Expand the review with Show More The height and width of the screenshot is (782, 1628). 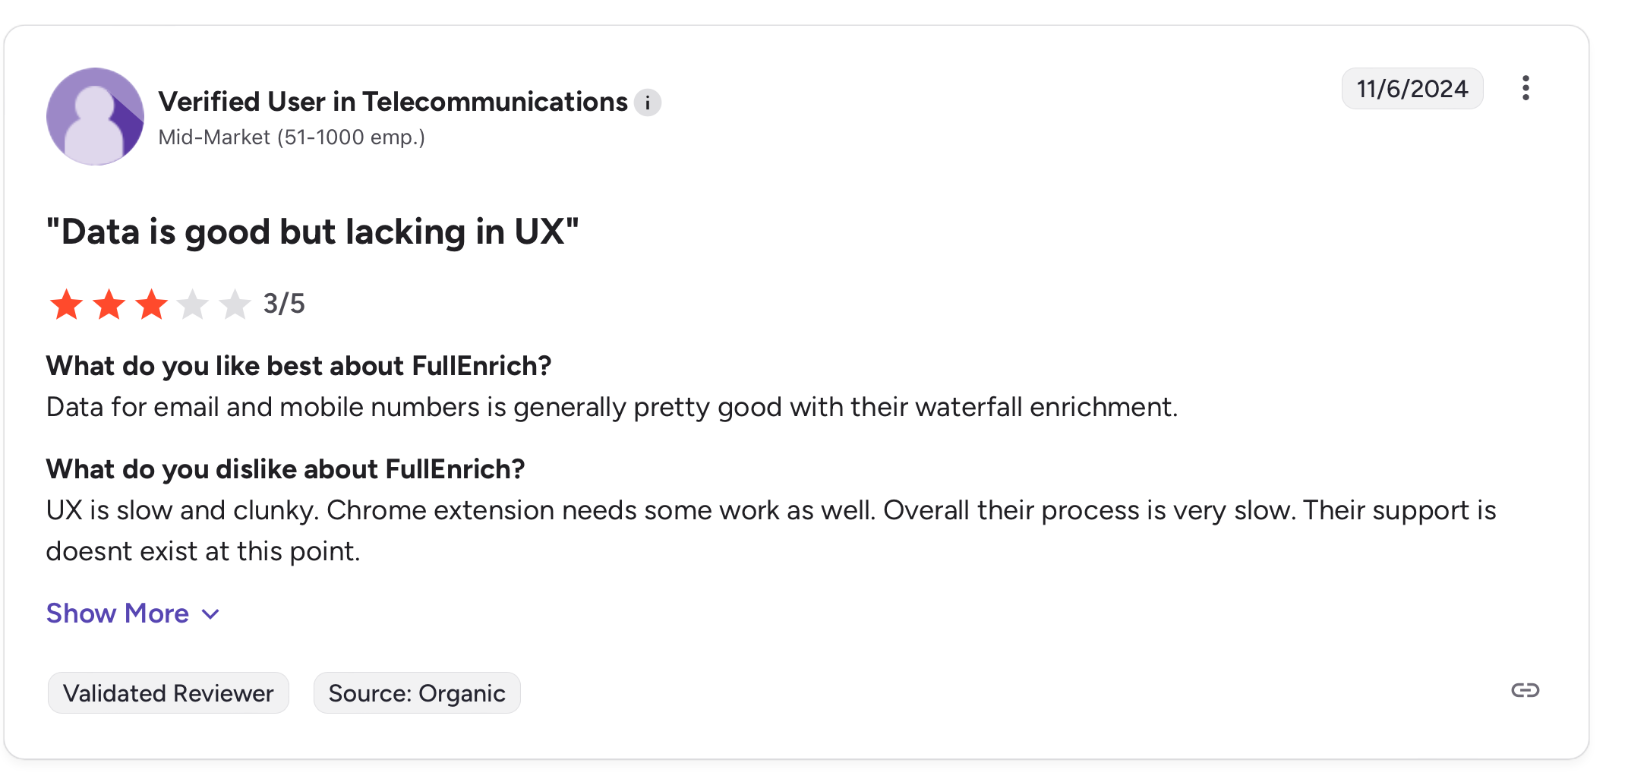118,613
